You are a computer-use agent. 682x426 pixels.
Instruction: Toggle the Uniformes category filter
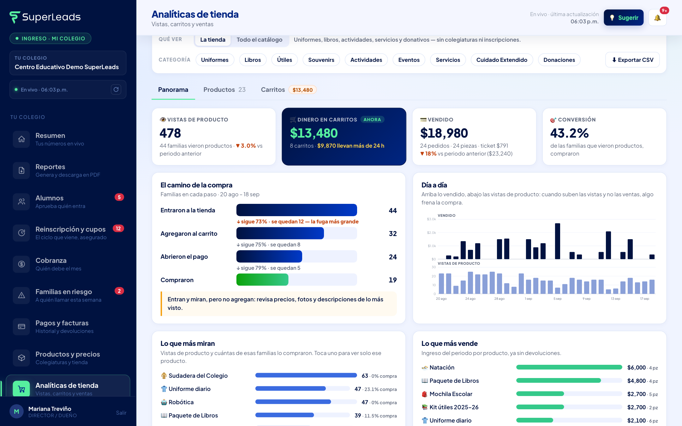click(x=215, y=60)
